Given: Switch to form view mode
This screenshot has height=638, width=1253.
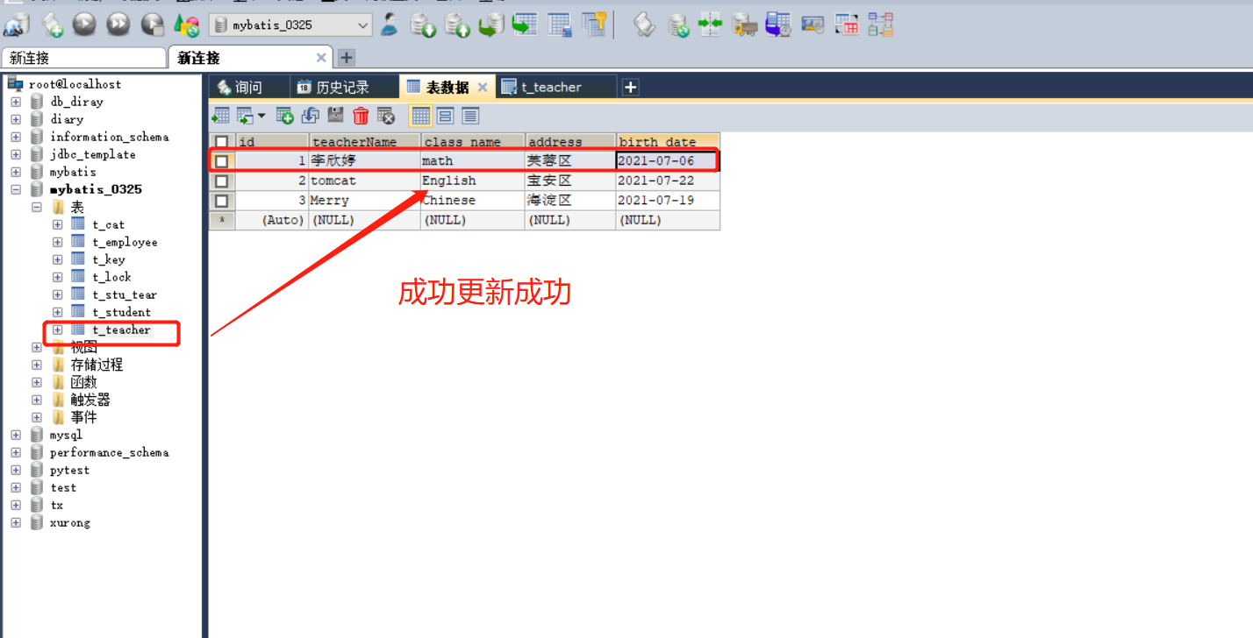Looking at the screenshot, I should click(445, 116).
